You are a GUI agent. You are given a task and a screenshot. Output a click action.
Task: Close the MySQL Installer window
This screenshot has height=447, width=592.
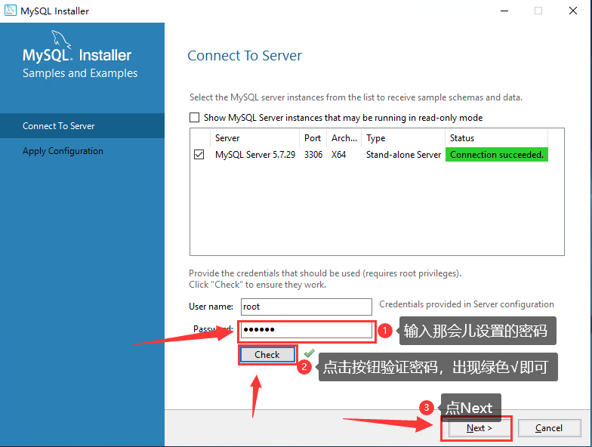[572, 11]
